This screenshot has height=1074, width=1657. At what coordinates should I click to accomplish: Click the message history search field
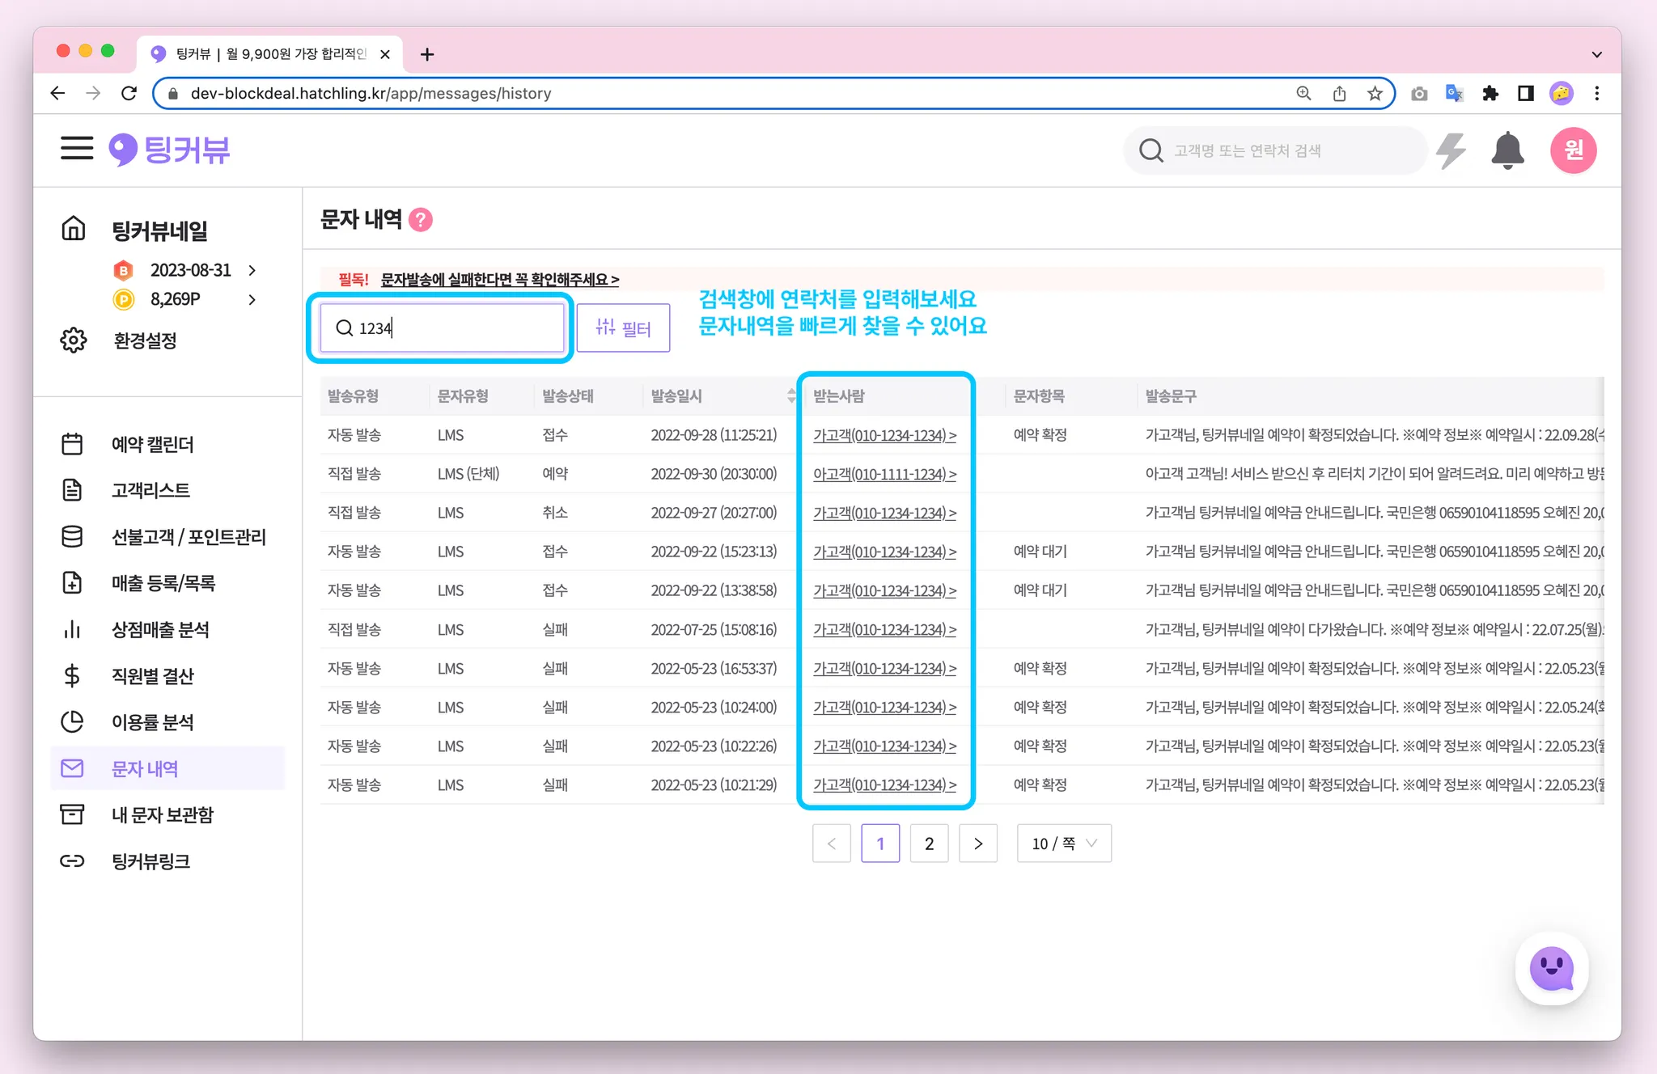[453, 328]
